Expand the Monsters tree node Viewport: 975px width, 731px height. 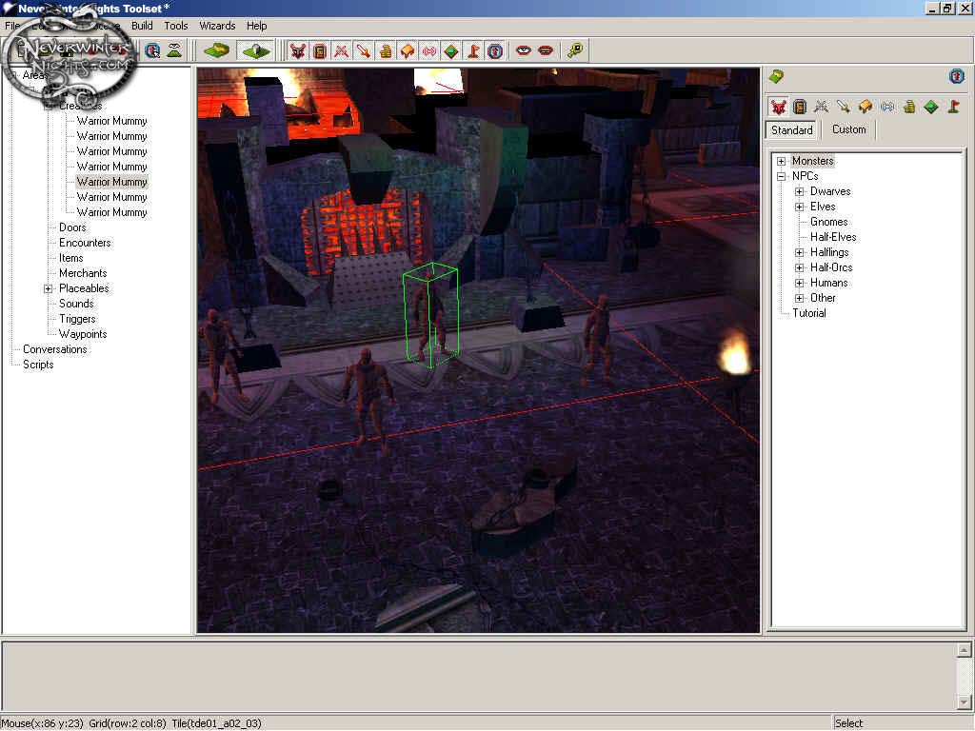point(782,161)
